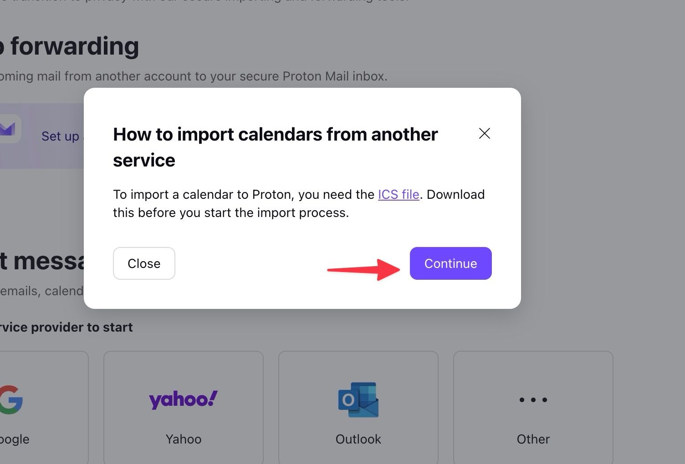Select the Yahoo logo
The image size is (685, 464).
(x=184, y=399)
